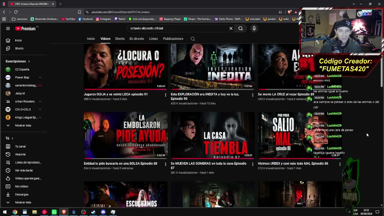Screen dimensions: 384x216
Task: Bookmark this page in the address bar
Action: coord(79,12)
